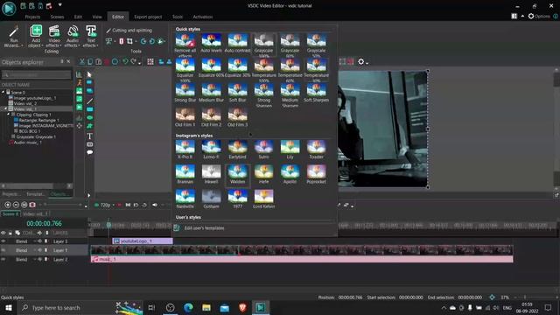Open the Text effects menu
Image resolution: width=560 pixels, height=315 pixels.
point(91,37)
